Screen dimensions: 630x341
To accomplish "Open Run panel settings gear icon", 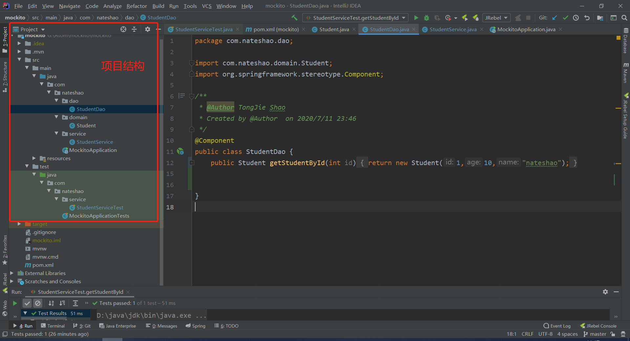I will [605, 292].
